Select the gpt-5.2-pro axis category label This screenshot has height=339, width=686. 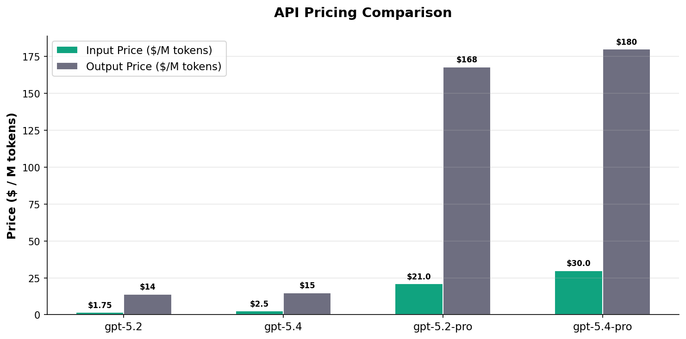[443, 327]
